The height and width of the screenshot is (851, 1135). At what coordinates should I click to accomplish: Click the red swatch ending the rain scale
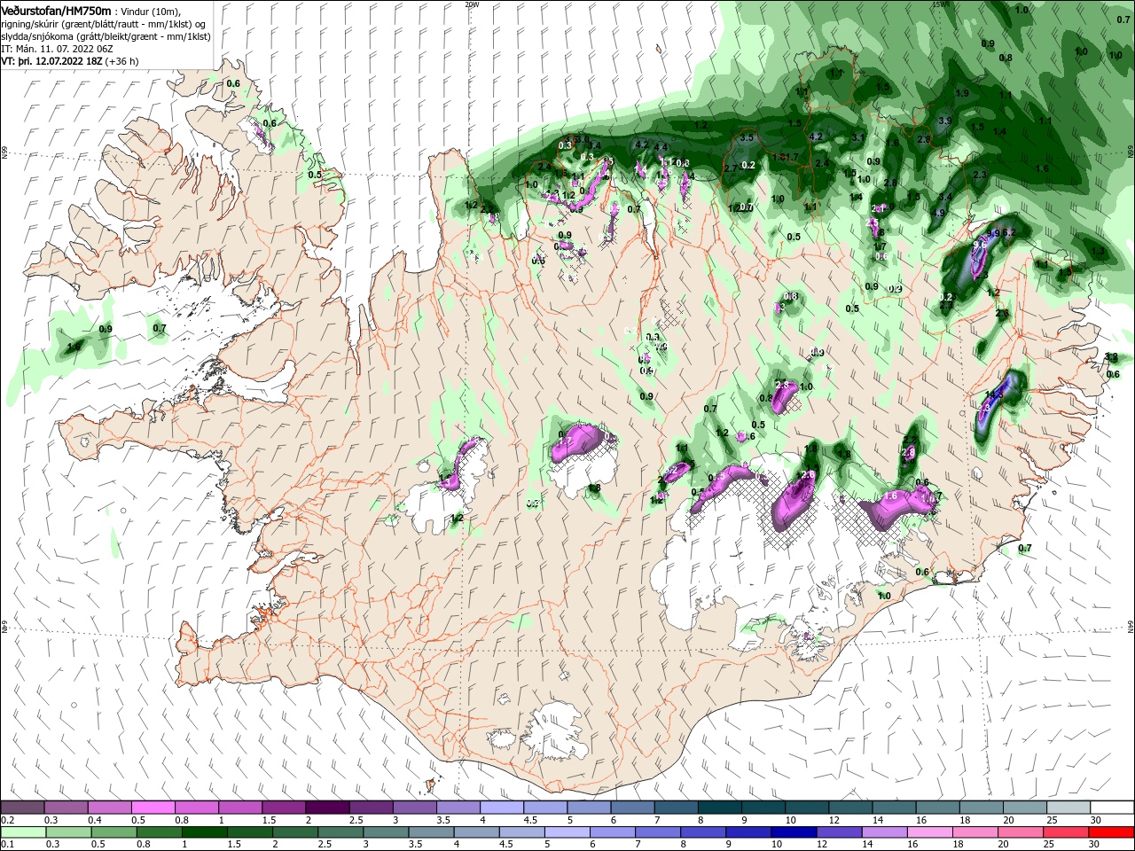1111,832
